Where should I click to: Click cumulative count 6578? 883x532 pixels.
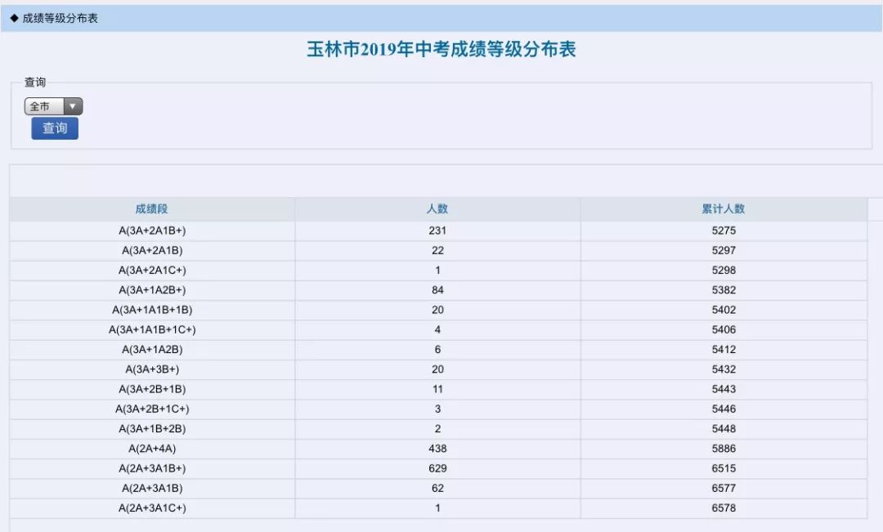click(x=724, y=508)
